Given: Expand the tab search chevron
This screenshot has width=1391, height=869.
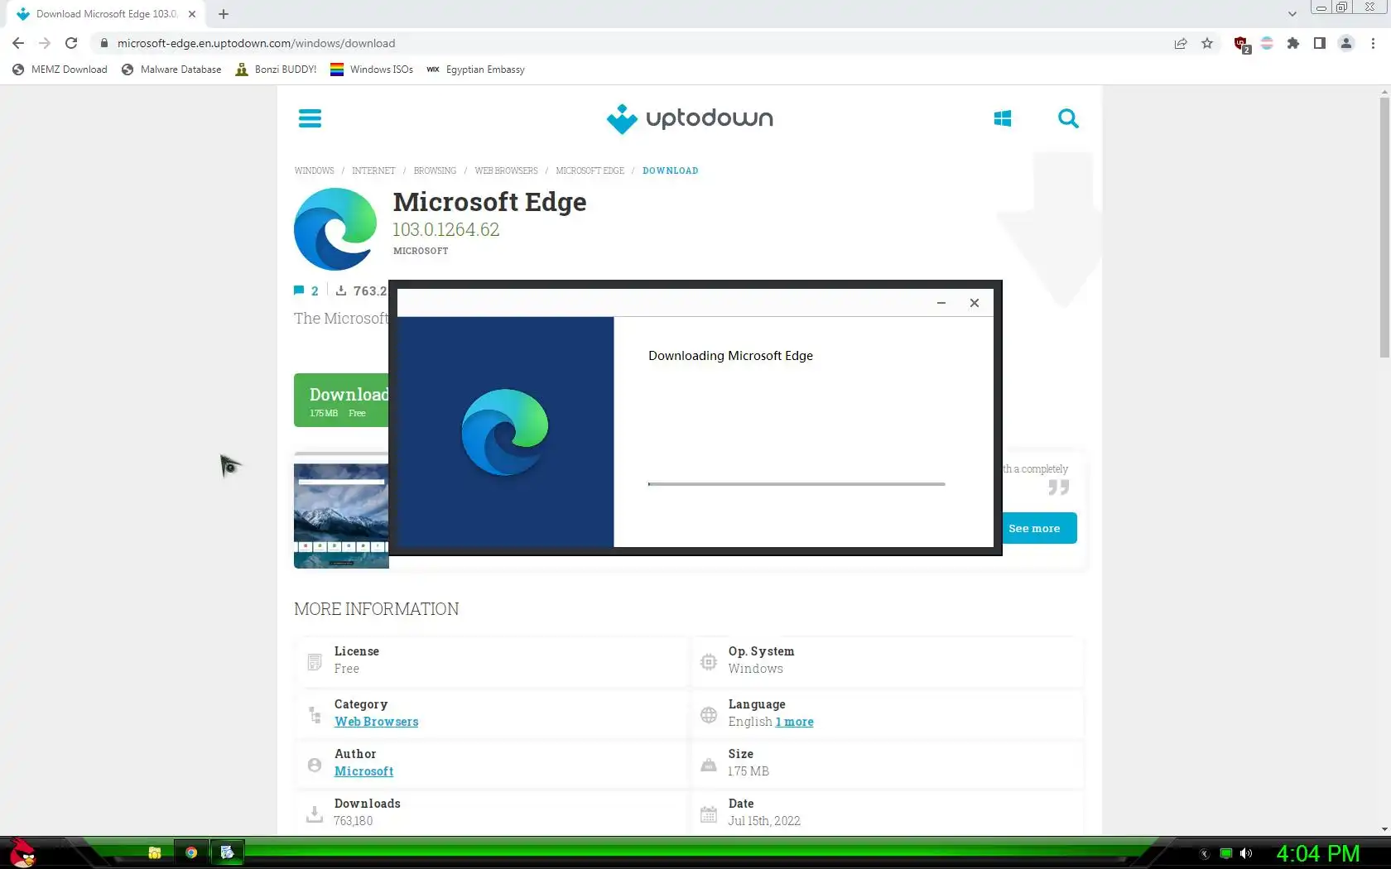Looking at the screenshot, I should tap(1292, 14).
